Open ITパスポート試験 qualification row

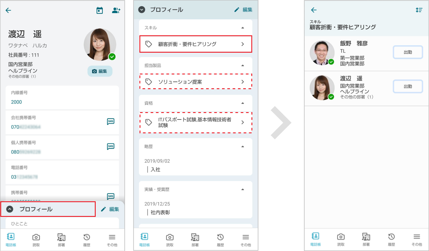[x=196, y=122]
